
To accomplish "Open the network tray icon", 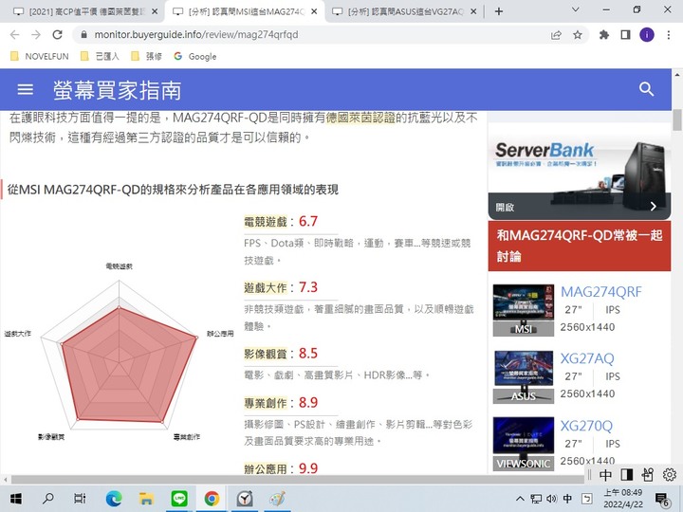I will [x=536, y=499].
